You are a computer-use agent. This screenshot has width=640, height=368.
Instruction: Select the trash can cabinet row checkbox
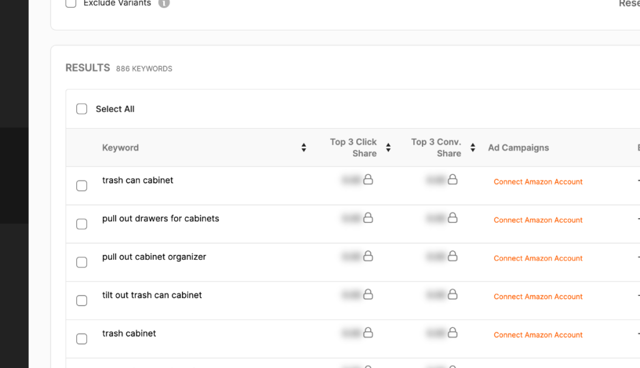click(x=82, y=186)
